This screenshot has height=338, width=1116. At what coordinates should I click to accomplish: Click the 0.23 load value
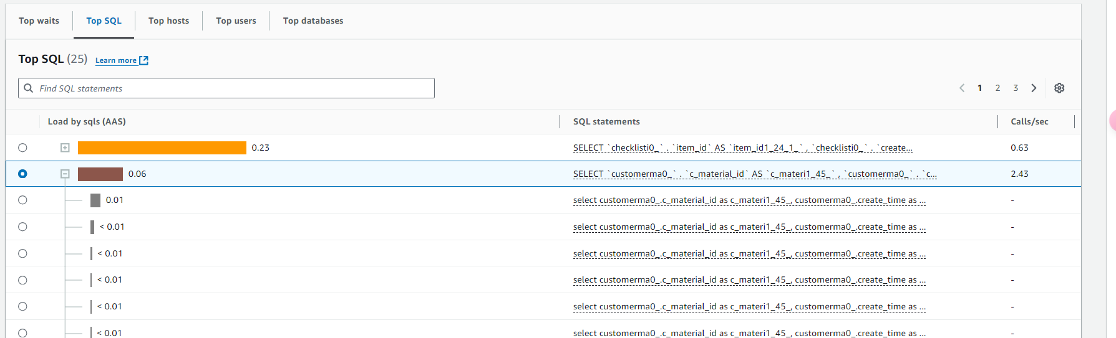261,148
